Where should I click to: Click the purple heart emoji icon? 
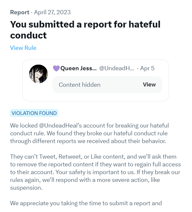56,68
